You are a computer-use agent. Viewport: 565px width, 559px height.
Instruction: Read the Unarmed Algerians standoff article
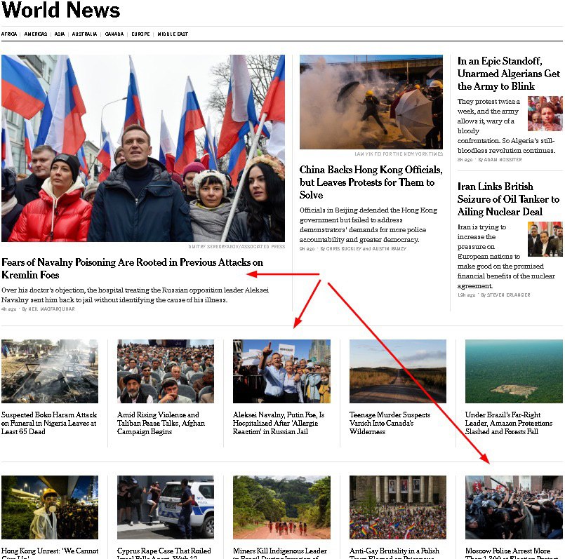[508, 74]
